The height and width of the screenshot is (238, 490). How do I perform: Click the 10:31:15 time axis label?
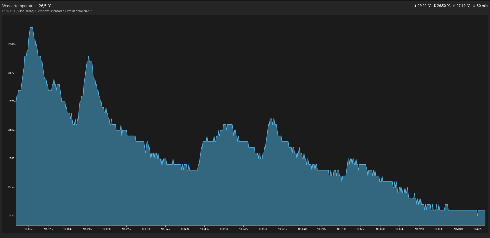48,229
